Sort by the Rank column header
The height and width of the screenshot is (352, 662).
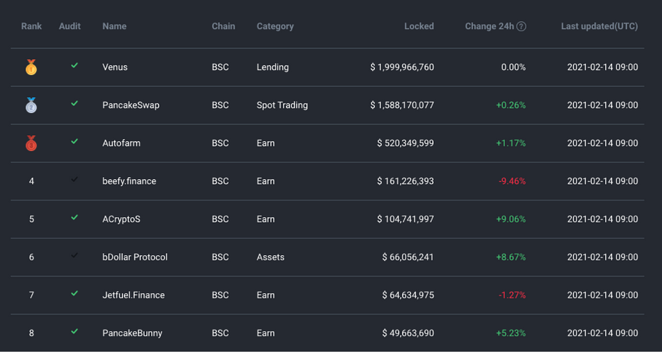point(31,26)
